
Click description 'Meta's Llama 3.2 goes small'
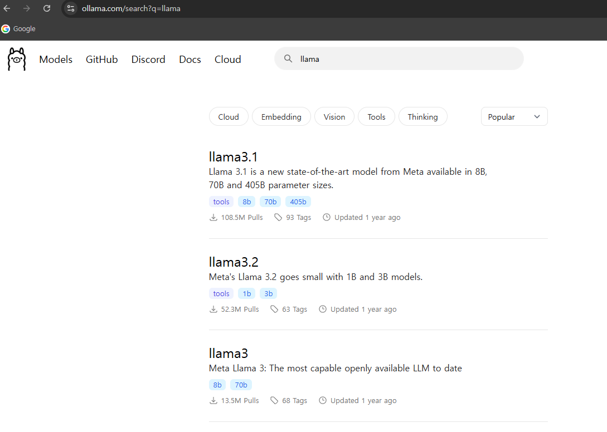click(315, 277)
